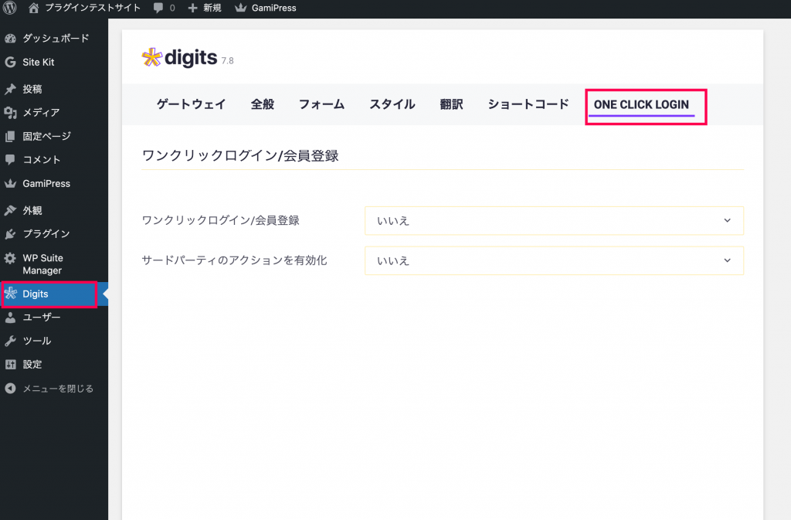
Task: Switch to the スタイル tab
Action: [392, 104]
